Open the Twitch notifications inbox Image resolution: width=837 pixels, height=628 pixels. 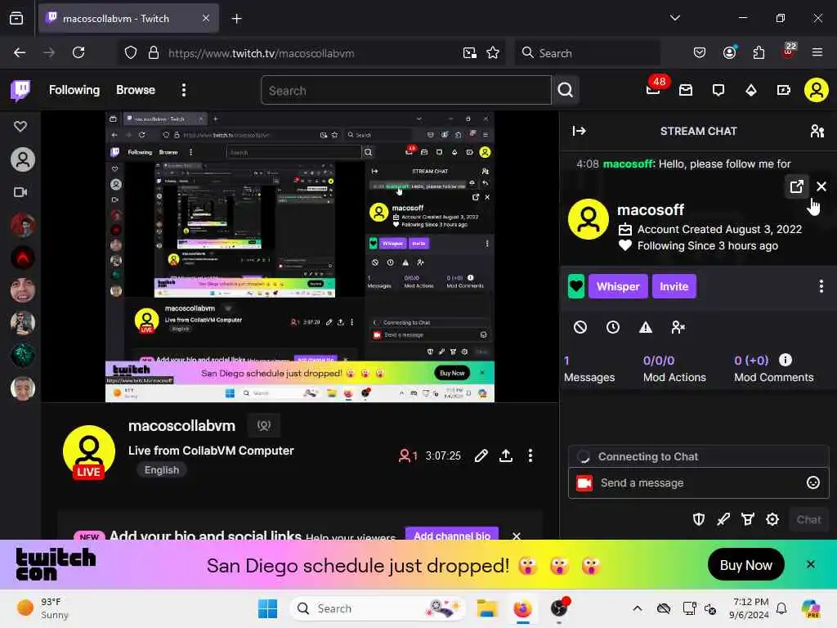[686, 90]
